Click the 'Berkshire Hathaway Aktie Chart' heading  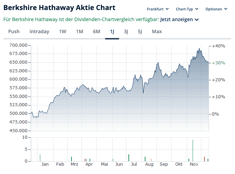click(x=59, y=8)
